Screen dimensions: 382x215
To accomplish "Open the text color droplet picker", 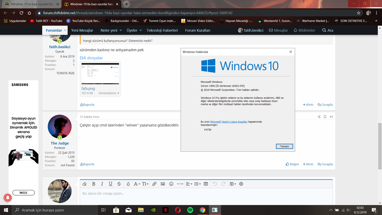I will (128, 184).
